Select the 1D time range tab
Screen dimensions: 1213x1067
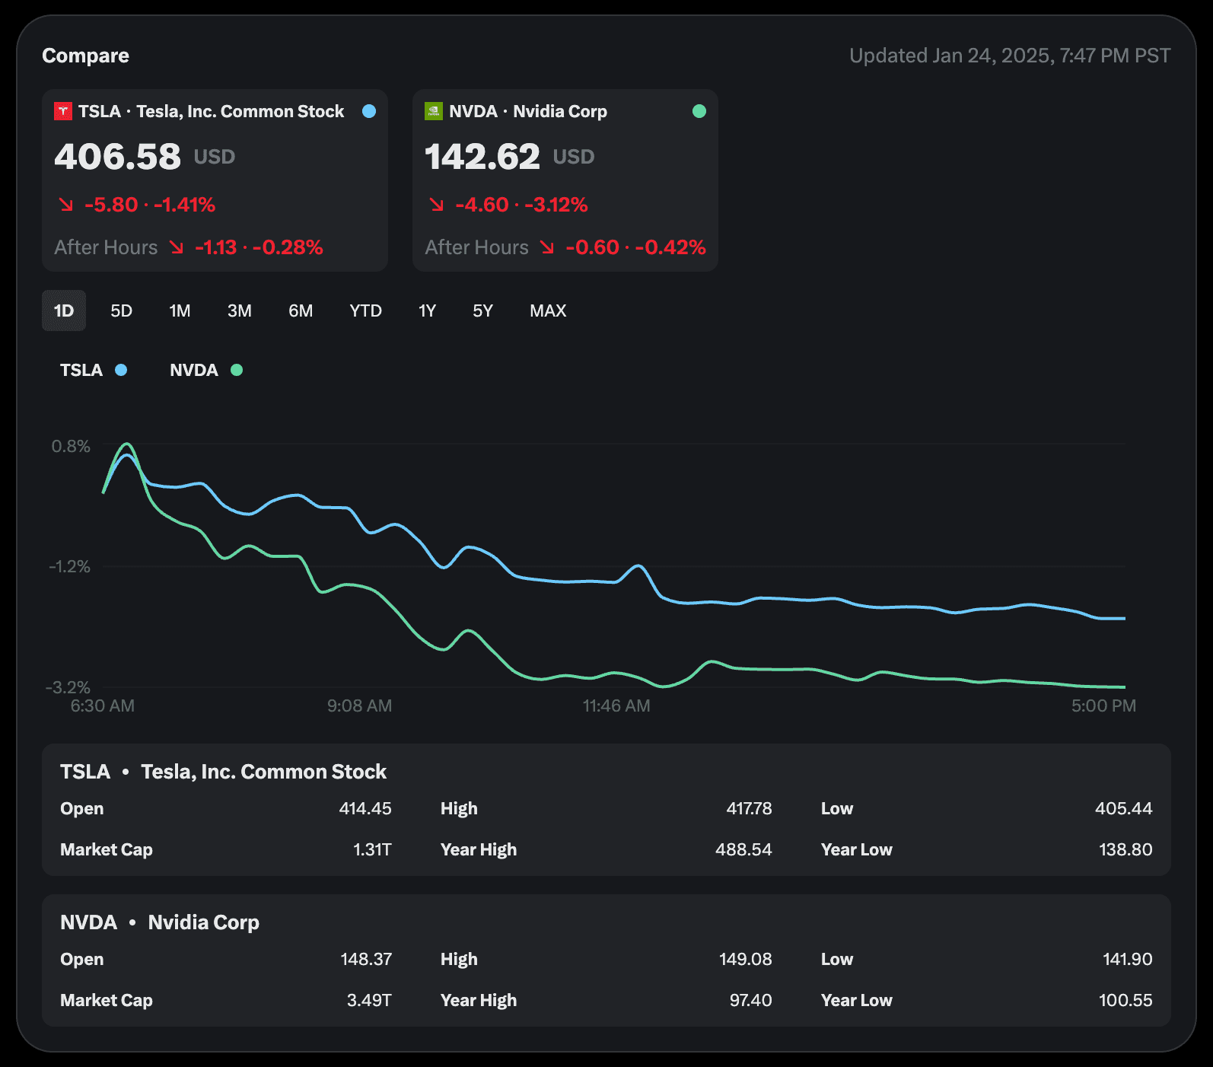tap(64, 311)
